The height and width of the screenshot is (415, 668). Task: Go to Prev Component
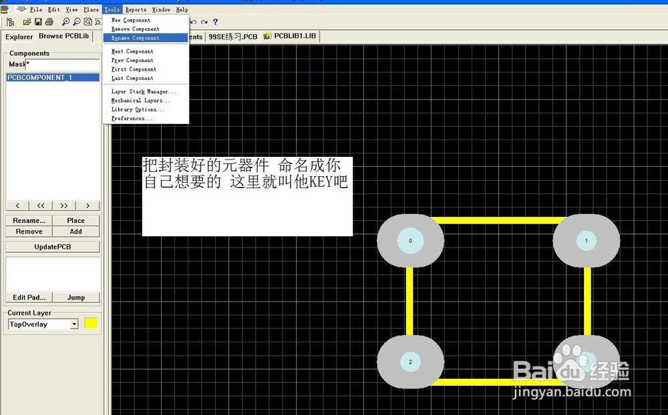(x=146, y=60)
